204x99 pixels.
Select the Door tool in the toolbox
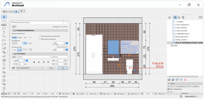coord(4,64)
